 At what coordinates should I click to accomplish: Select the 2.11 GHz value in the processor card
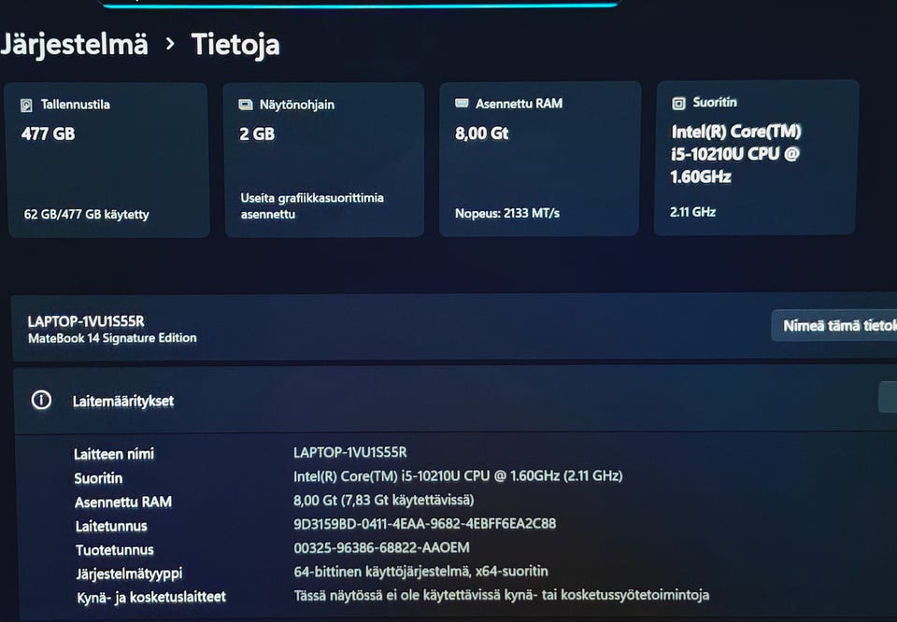[x=692, y=212]
